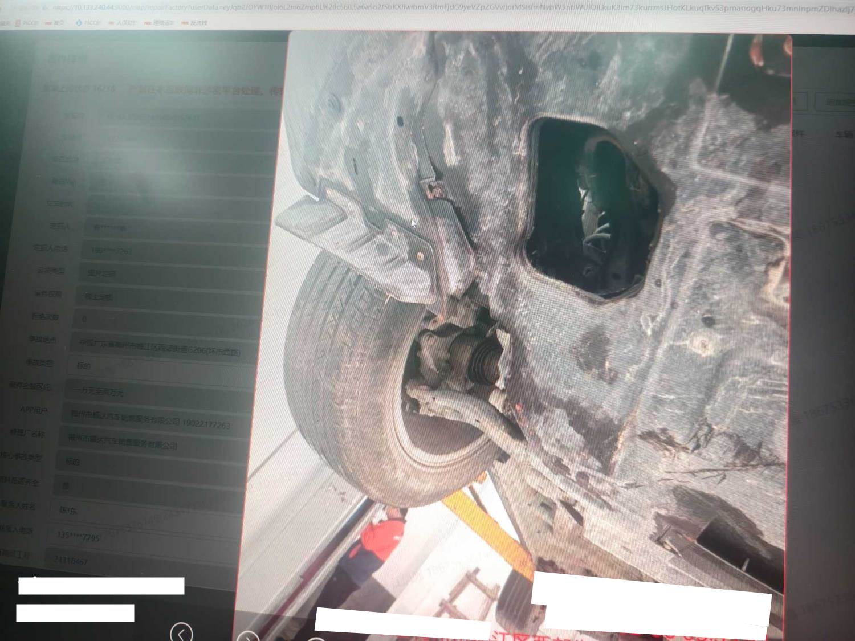This screenshot has height=641, width=855.
Task: Open the first PICOP bookmark
Action: [x=26, y=23]
